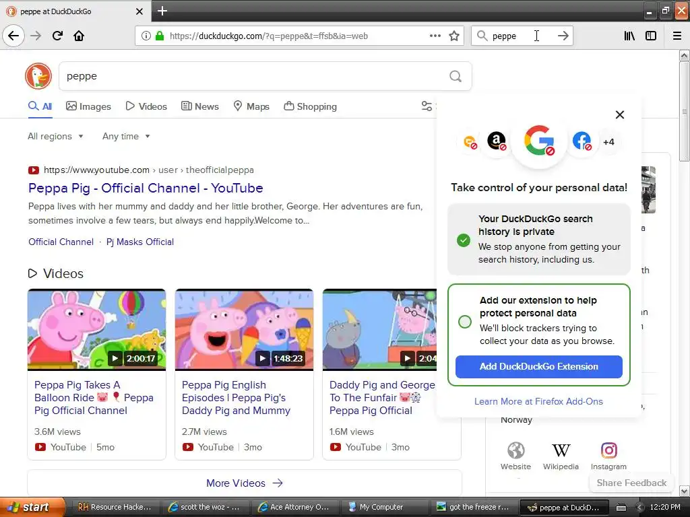Show site information icon in address bar
This screenshot has height=517, width=690.
[x=146, y=36]
